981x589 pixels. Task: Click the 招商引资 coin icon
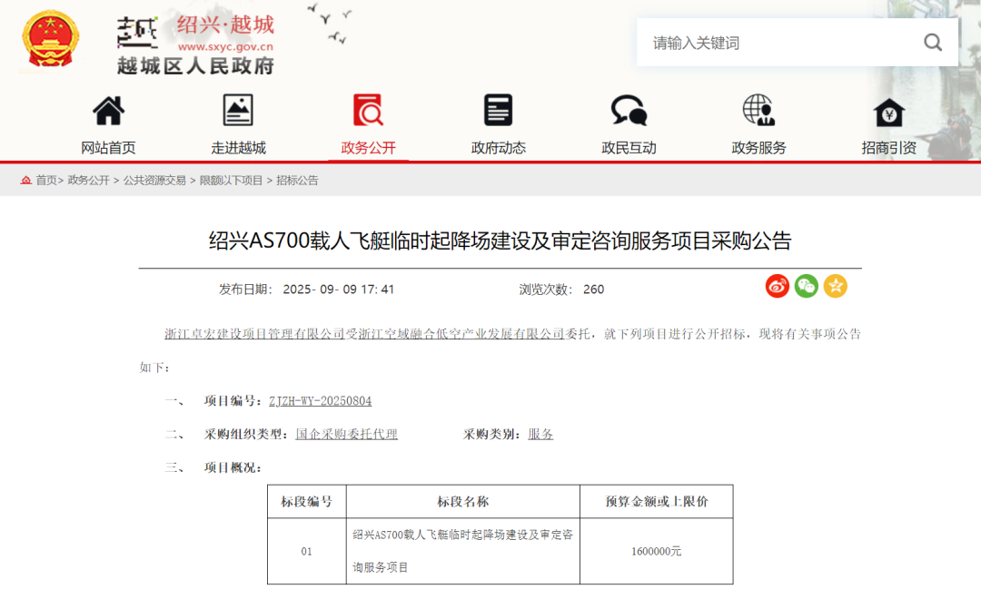click(887, 109)
